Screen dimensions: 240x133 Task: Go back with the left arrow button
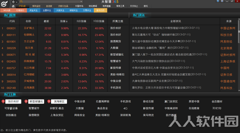[x=13, y=2]
